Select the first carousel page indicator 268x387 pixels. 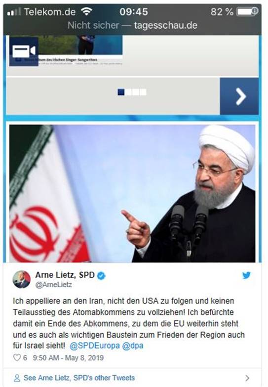[x=121, y=92]
